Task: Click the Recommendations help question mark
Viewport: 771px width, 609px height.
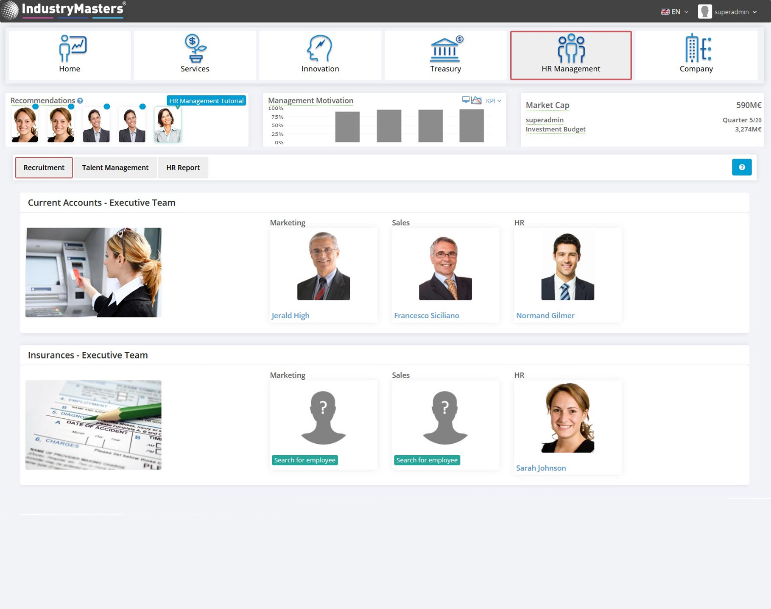Action: click(x=80, y=101)
